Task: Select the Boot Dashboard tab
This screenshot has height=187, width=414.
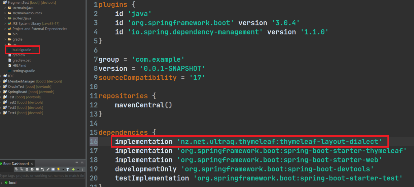Action: 16,164
